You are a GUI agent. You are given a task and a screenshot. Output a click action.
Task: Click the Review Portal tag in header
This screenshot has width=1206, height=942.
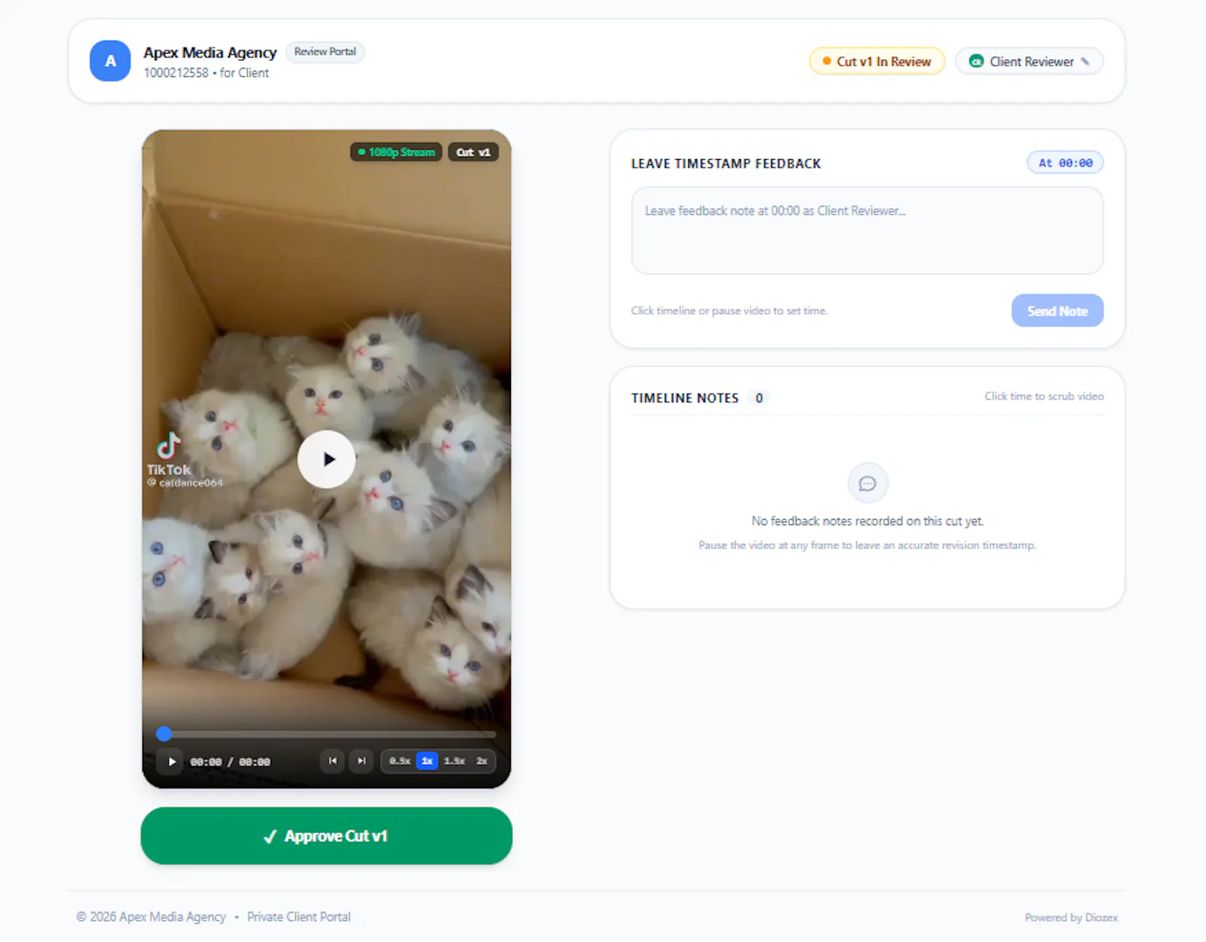click(325, 52)
